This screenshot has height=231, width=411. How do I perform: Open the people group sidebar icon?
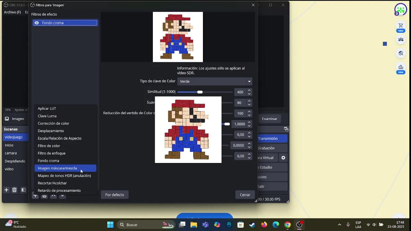click(x=401, y=39)
